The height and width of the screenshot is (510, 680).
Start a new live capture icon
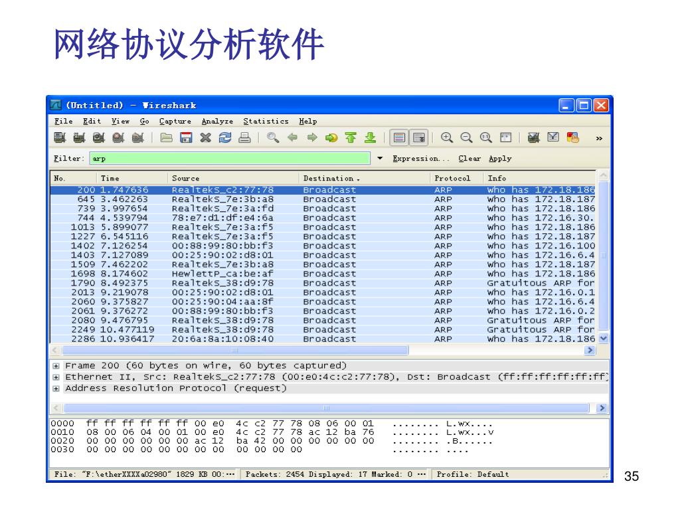(x=99, y=138)
